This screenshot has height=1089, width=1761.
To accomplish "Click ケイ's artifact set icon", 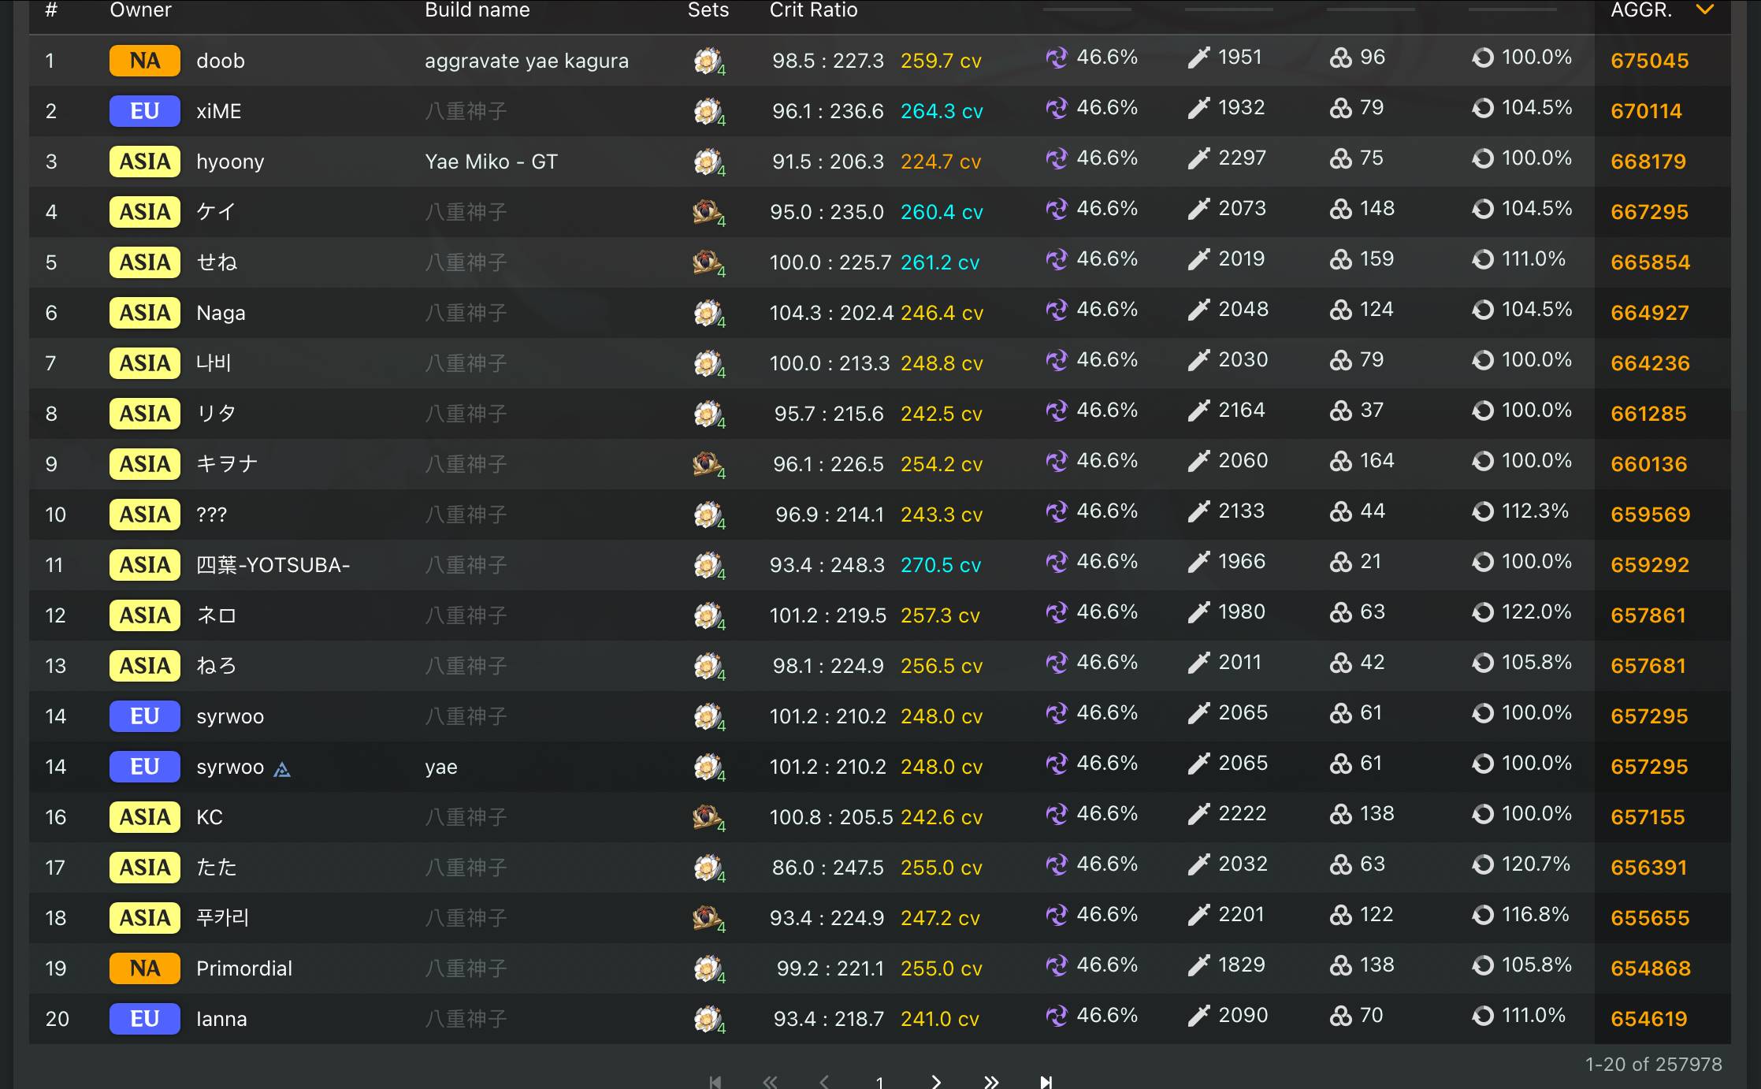I will pyautogui.click(x=708, y=212).
